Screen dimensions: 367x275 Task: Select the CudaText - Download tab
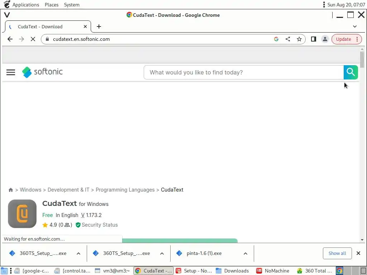pyautogui.click(x=48, y=26)
